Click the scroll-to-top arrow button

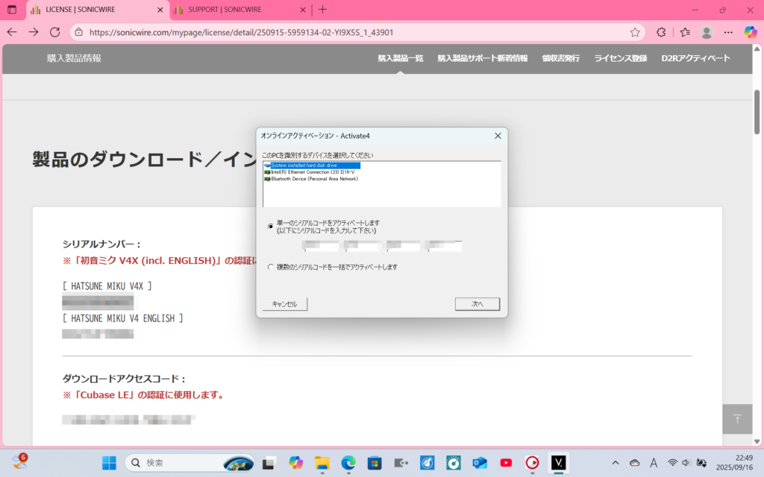pos(737,419)
